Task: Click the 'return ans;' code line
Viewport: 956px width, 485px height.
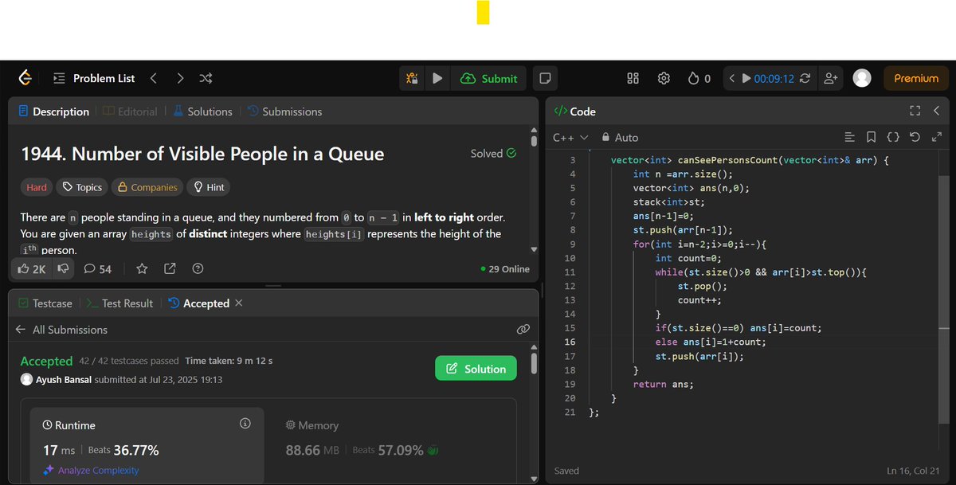Action: point(663,384)
